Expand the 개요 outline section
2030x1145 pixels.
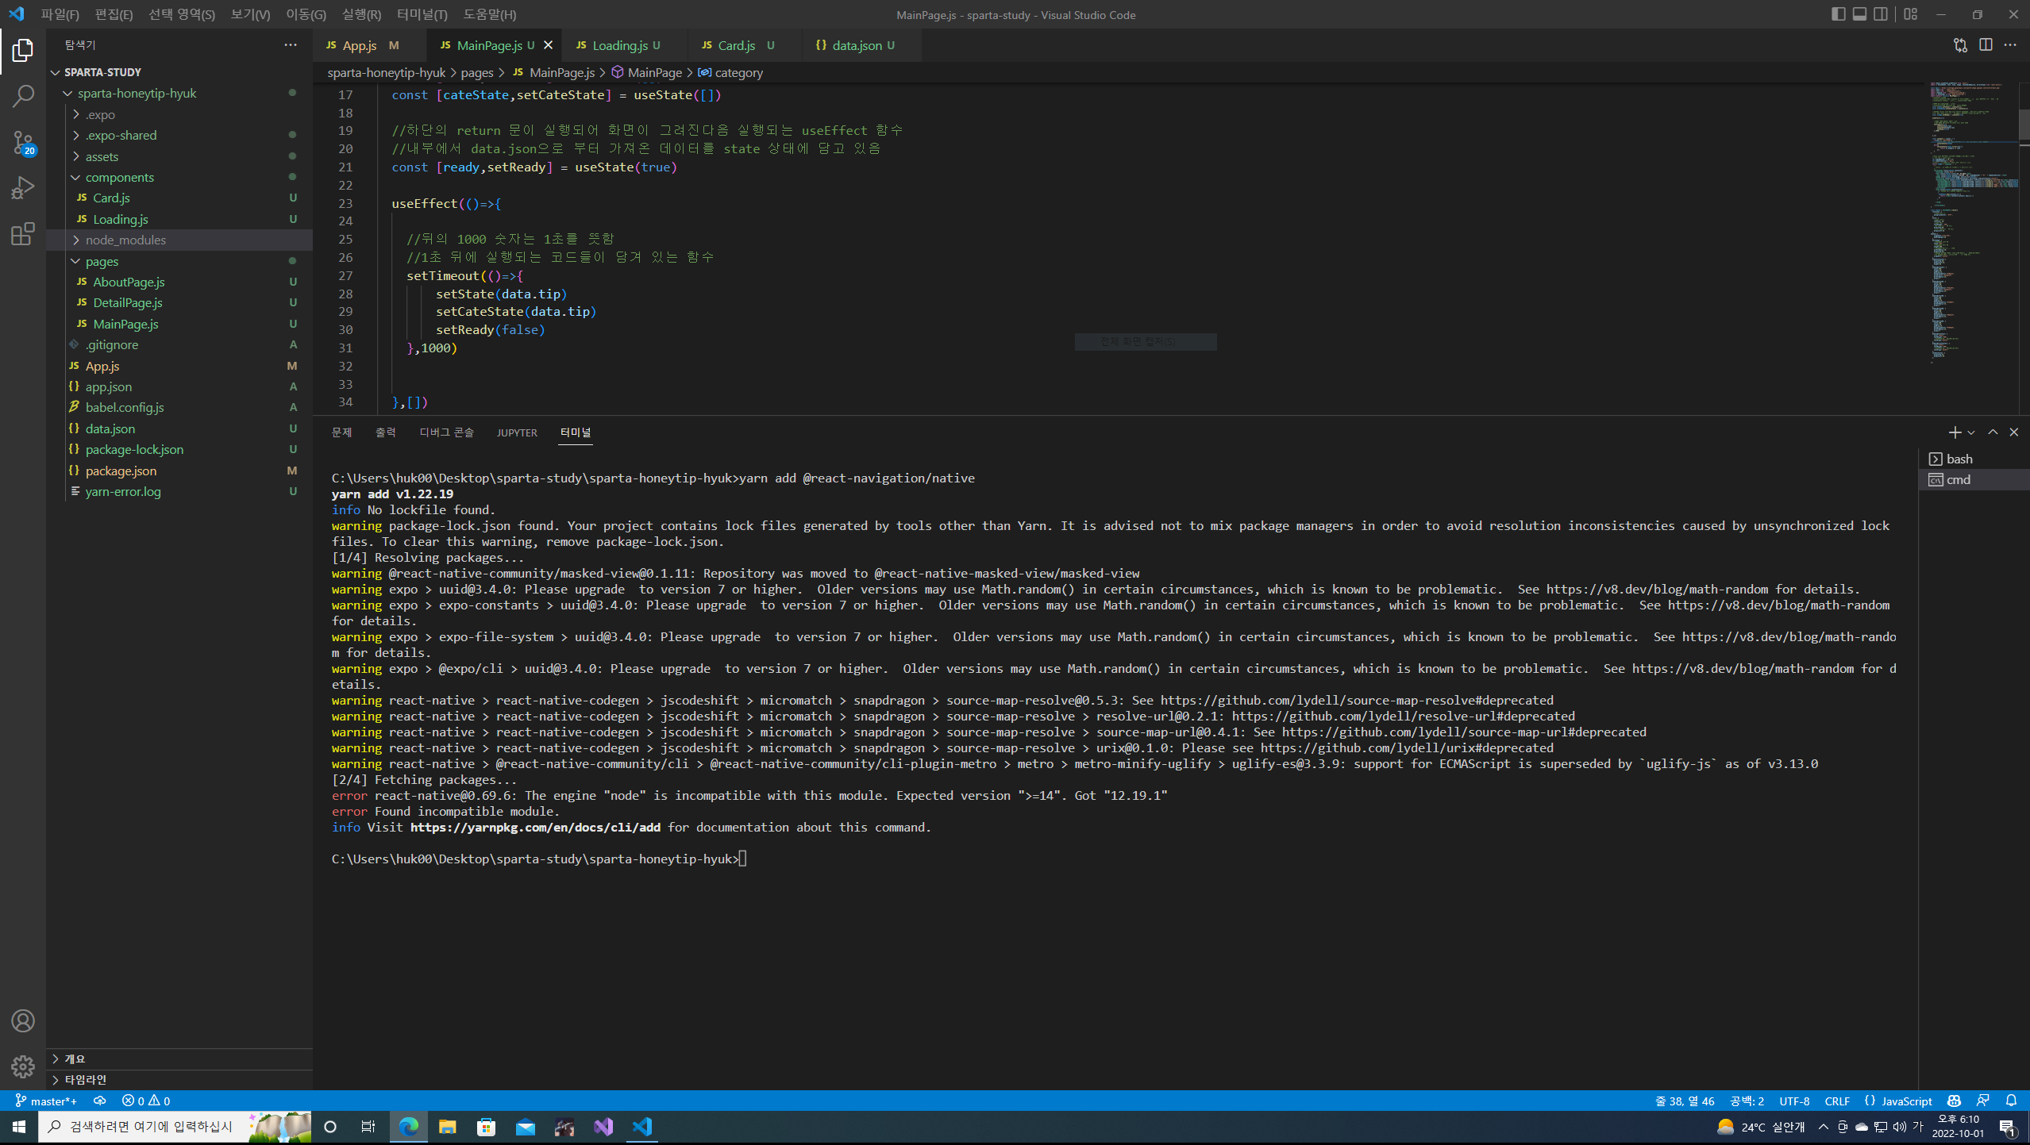(x=179, y=1059)
